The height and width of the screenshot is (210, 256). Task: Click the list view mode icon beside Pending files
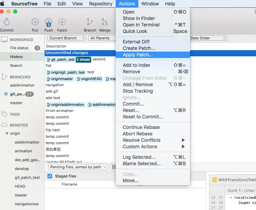[x=113, y=167]
